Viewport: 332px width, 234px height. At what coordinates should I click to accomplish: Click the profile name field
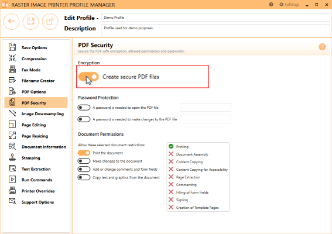point(215,18)
